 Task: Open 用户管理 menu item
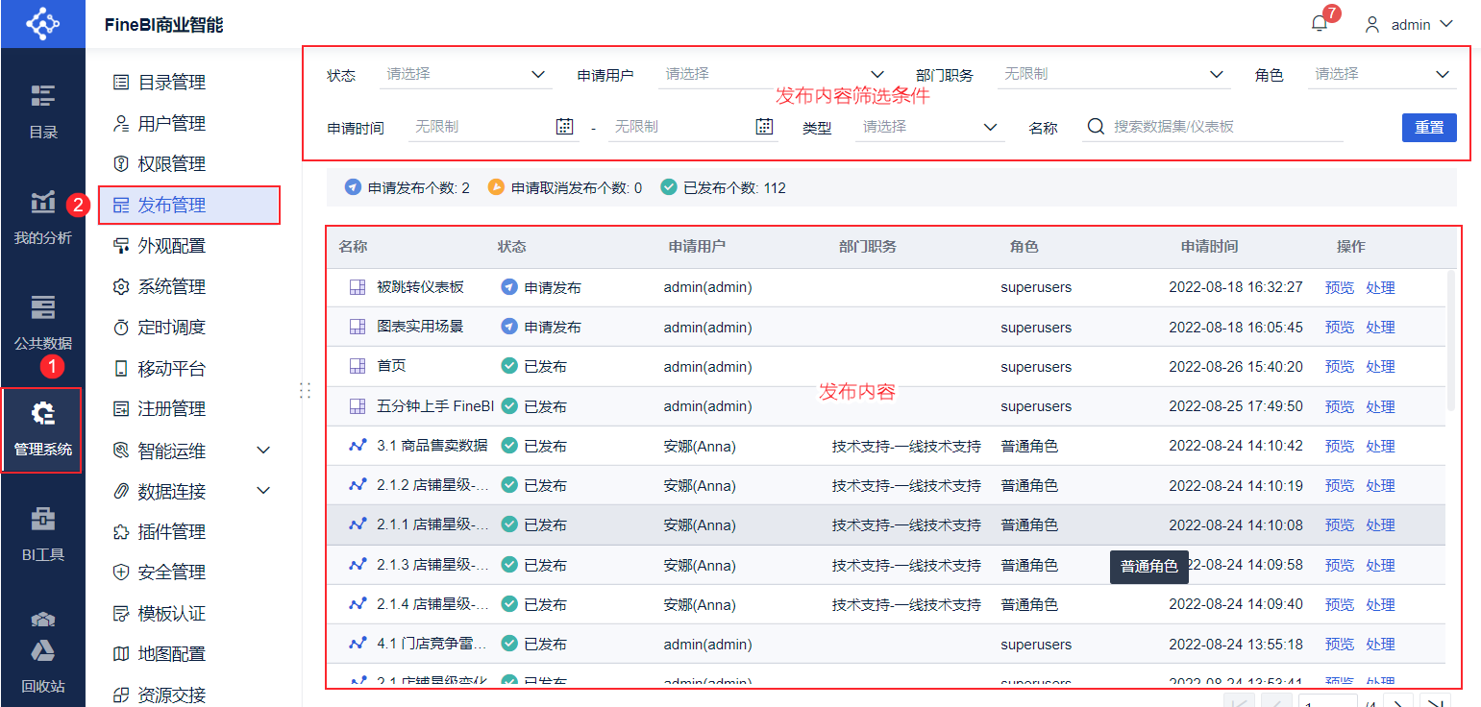[171, 123]
